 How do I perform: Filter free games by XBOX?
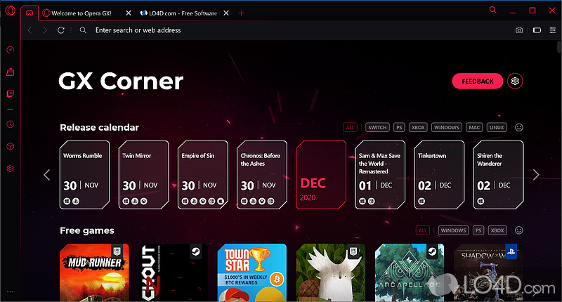pos(497,230)
